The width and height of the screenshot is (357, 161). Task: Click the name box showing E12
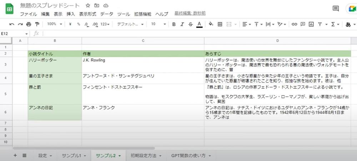(14, 34)
